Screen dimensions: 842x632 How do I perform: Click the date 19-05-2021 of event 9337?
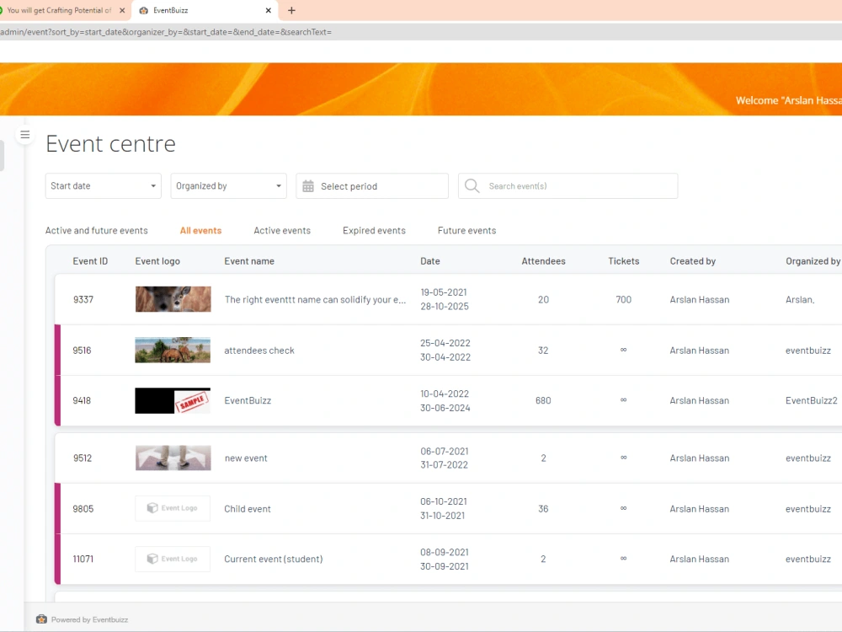point(444,292)
